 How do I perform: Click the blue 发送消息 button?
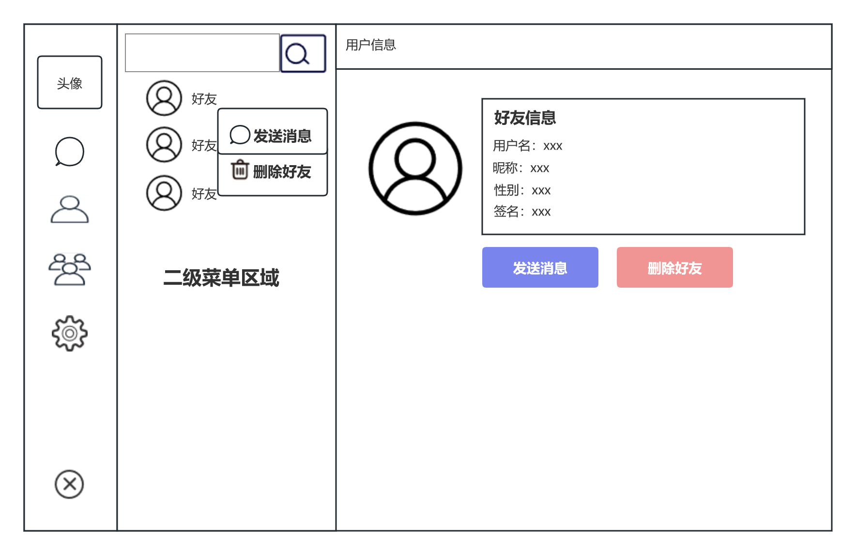[540, 267]
